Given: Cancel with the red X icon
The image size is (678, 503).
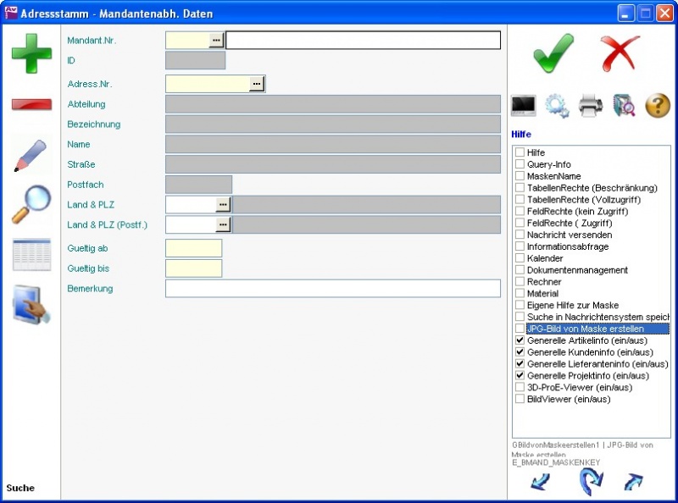Looking at the screenshot, I should tap(620, 53).
